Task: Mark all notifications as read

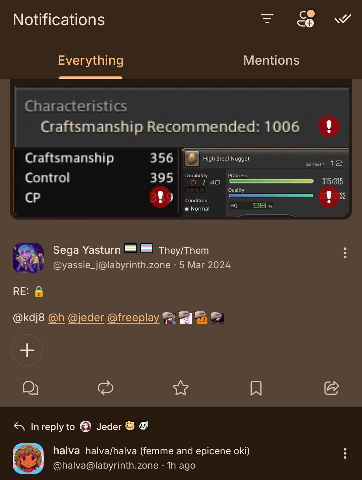Action: pyautogui.click(x=343, y=19)
